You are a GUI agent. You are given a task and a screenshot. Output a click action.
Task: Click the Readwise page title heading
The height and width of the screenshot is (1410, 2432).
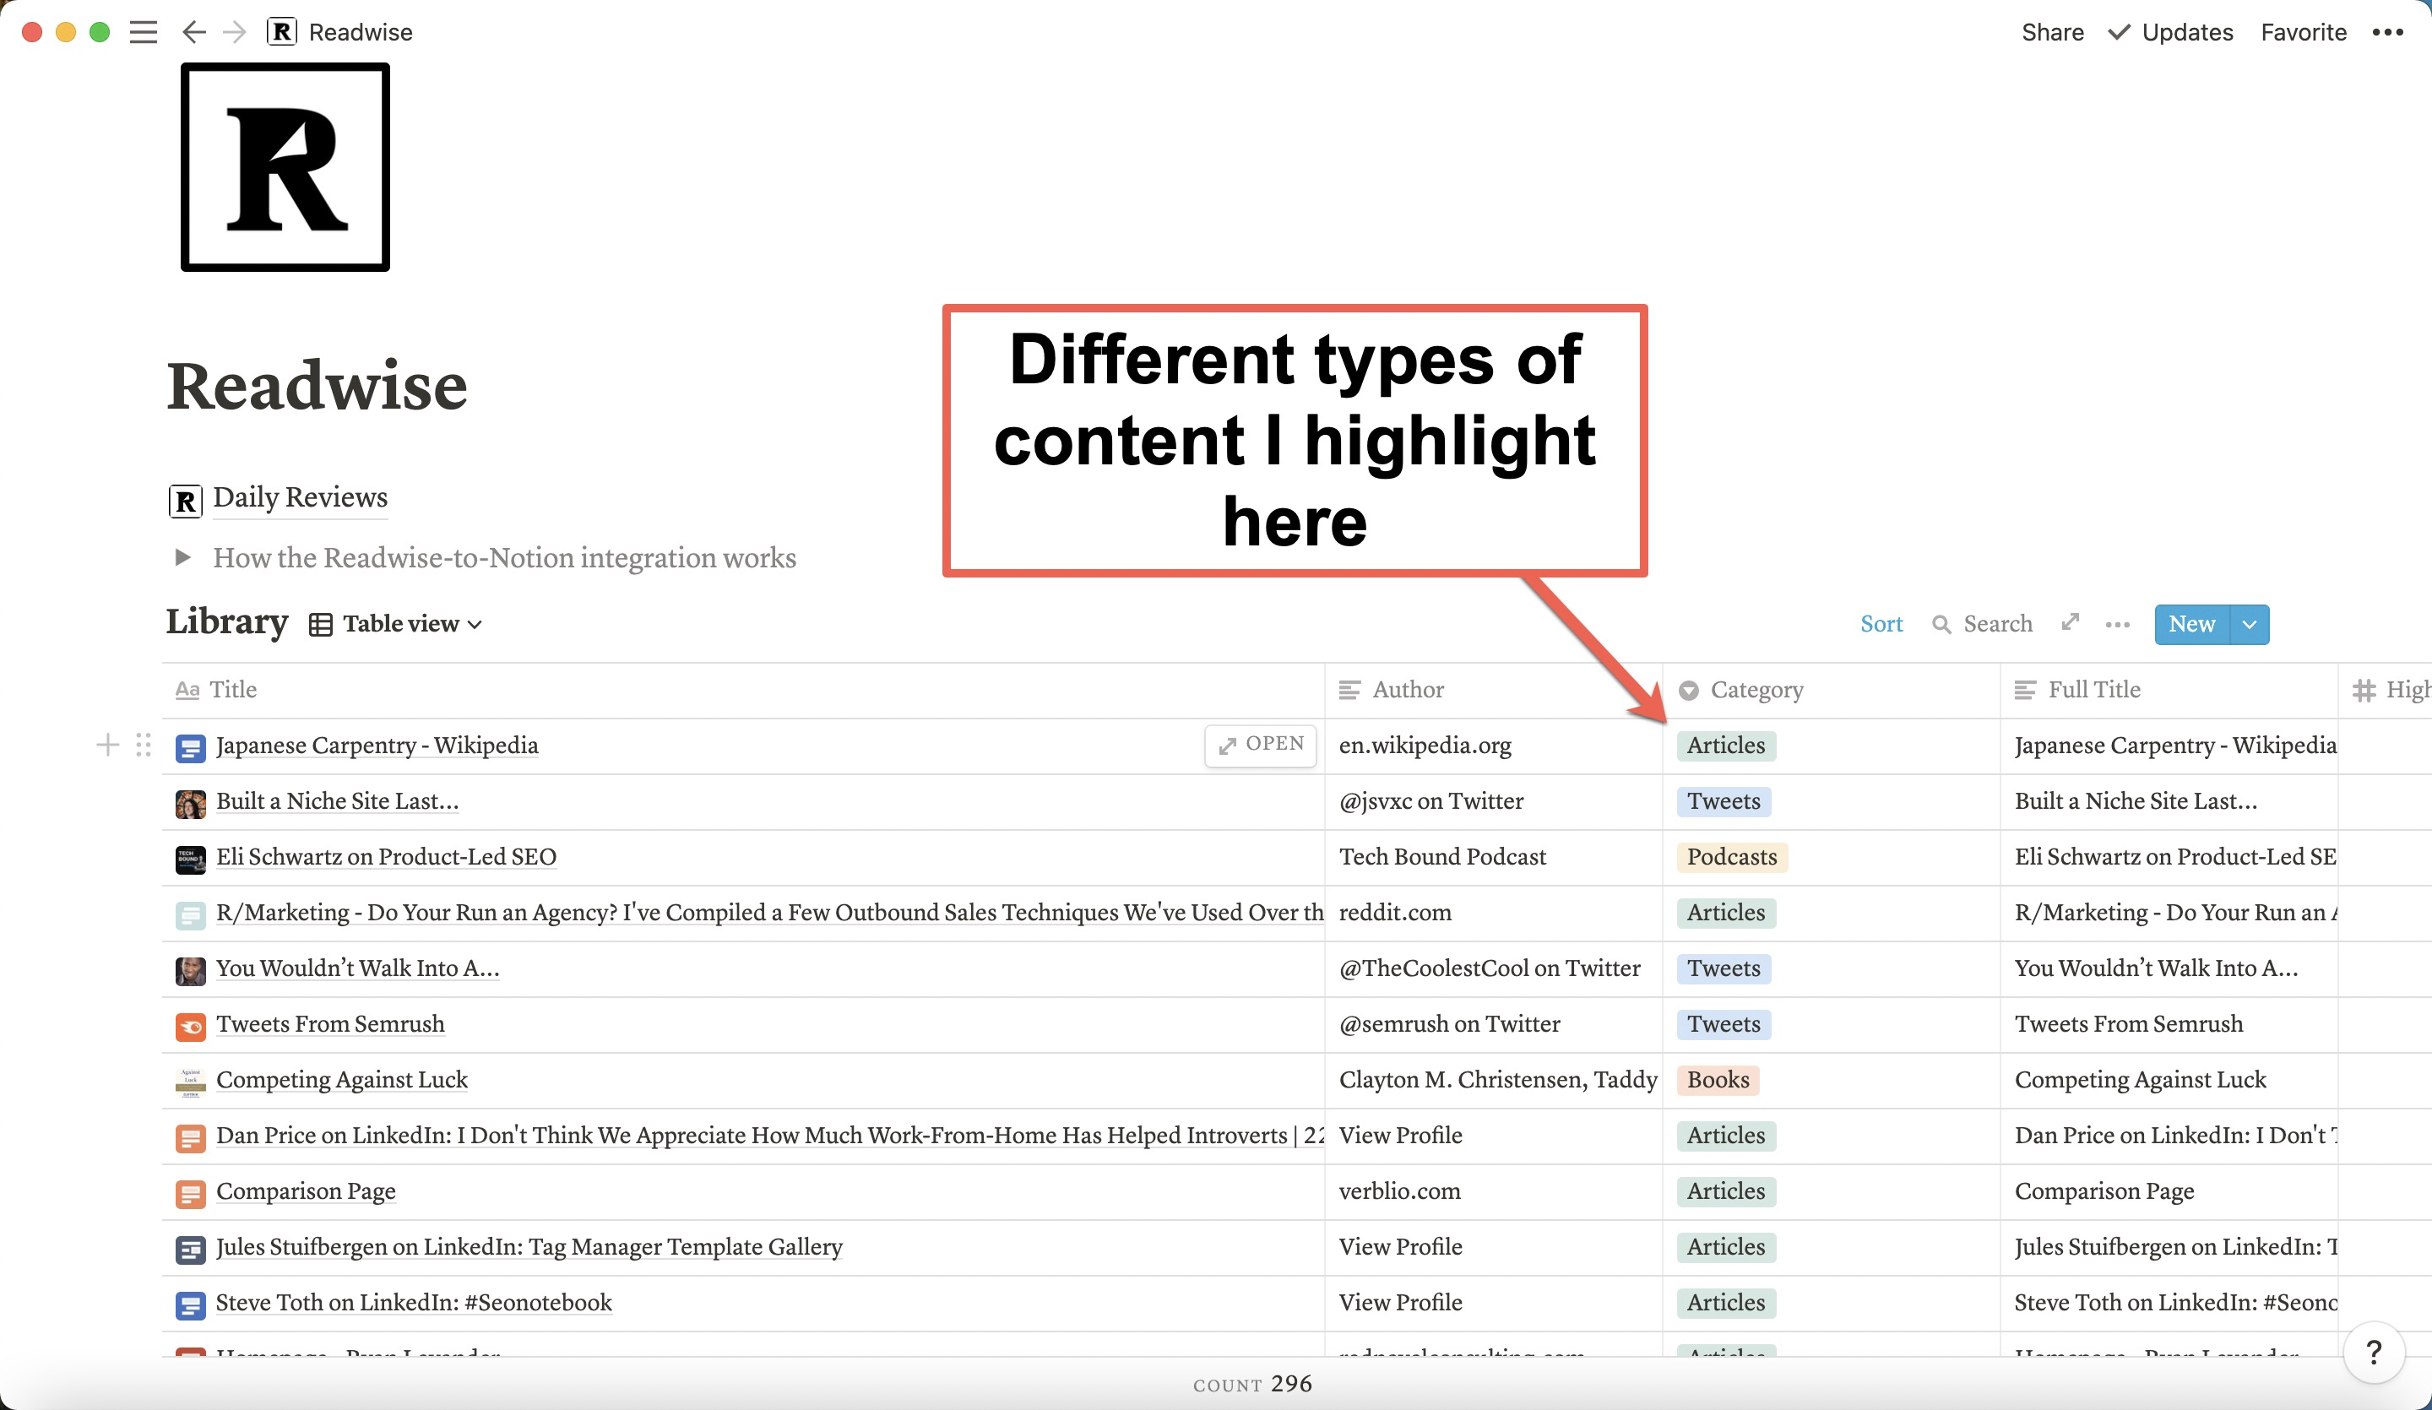(x=317, y=386)
